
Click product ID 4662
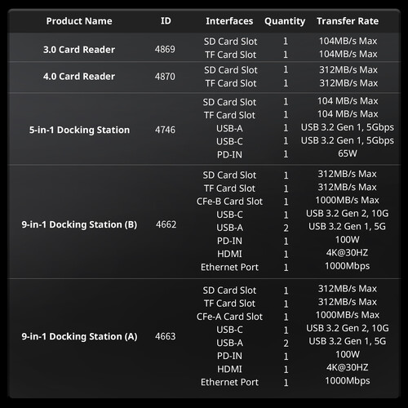166,224
